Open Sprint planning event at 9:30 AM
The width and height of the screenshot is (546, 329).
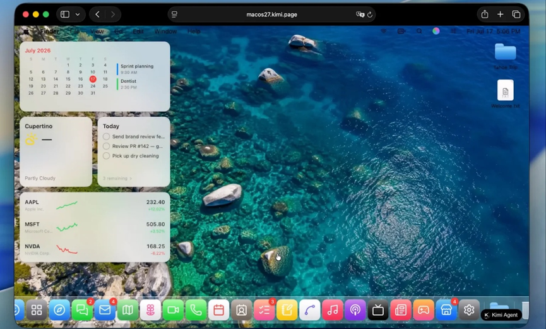pos(136,69)
